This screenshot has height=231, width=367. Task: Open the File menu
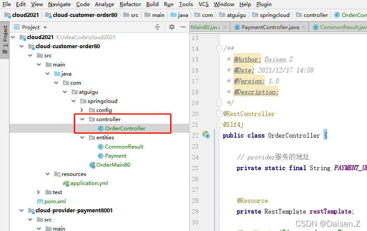[7, 4]
